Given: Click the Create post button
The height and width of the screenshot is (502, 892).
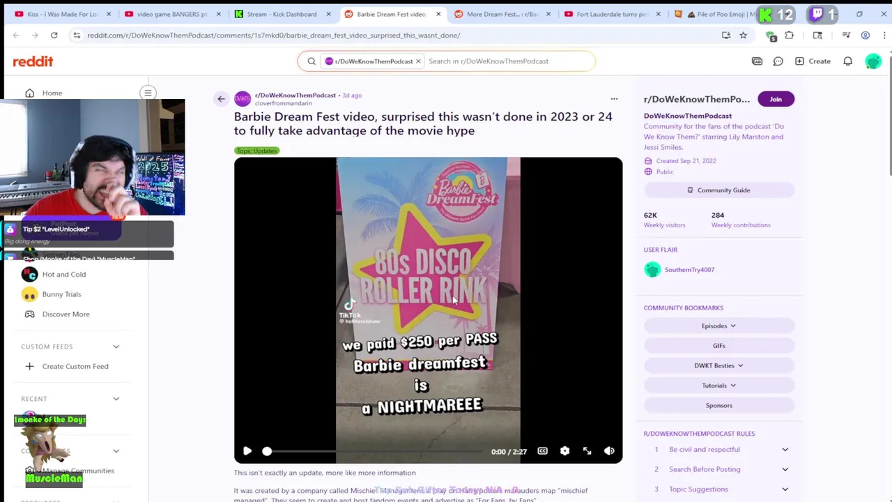Looking at the screenshot, I should point(813,61).
